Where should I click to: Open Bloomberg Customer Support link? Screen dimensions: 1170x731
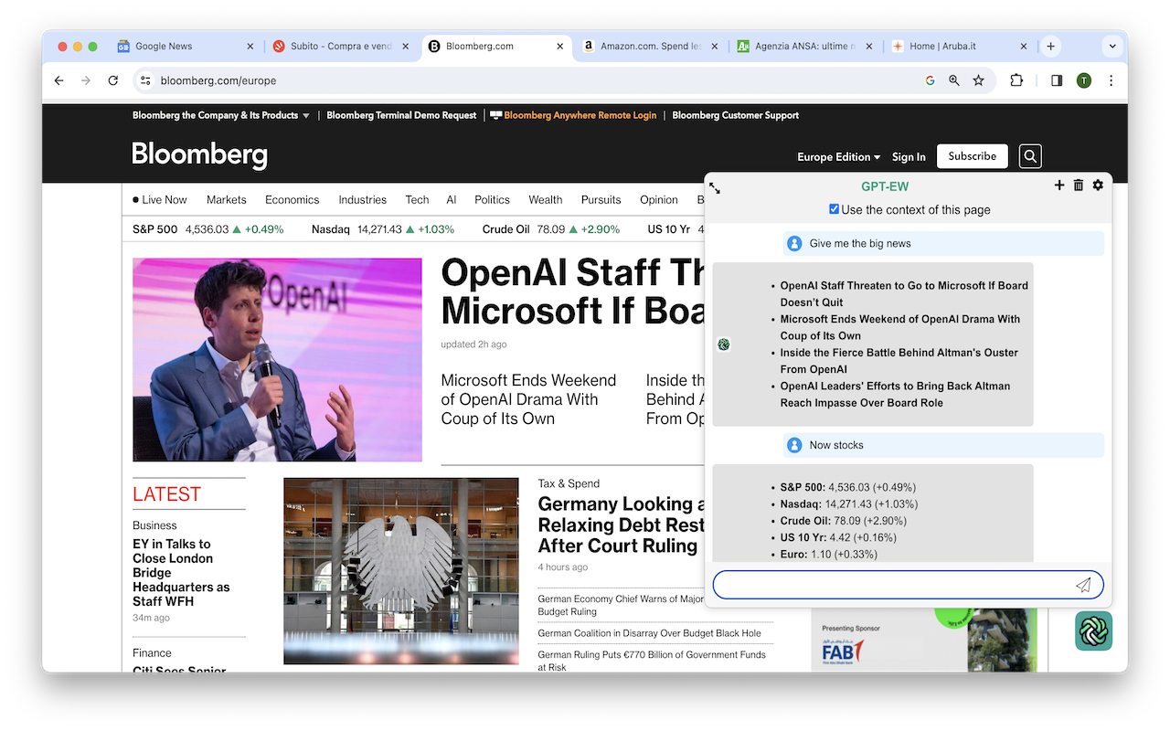tap(736, 115)
